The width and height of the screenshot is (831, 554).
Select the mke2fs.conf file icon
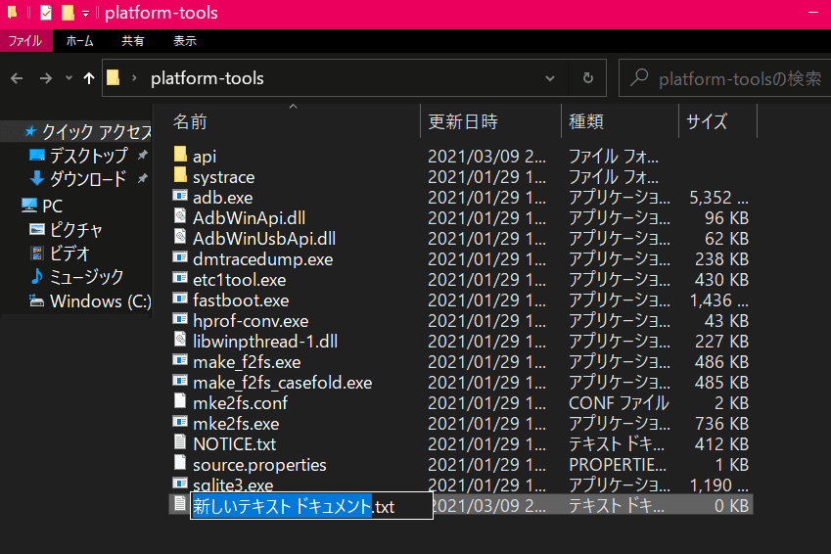click(180, 400)
